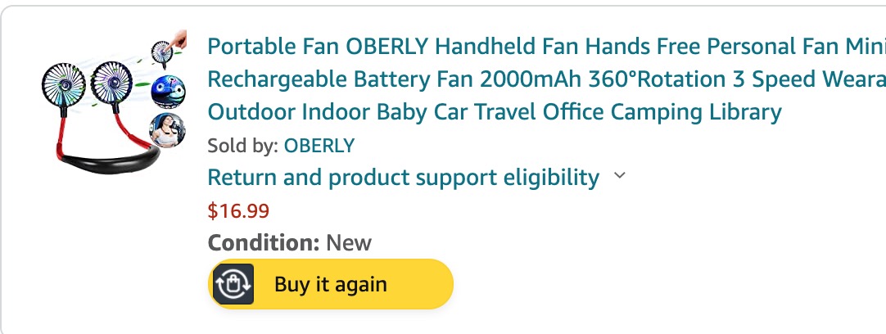
Task: Click the Outdoor Indoor Baby Car title line
Action: click(494, 112)
